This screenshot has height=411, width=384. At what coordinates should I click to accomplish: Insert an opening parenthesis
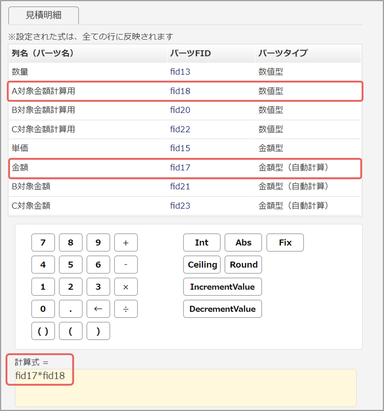click(71, 331)
